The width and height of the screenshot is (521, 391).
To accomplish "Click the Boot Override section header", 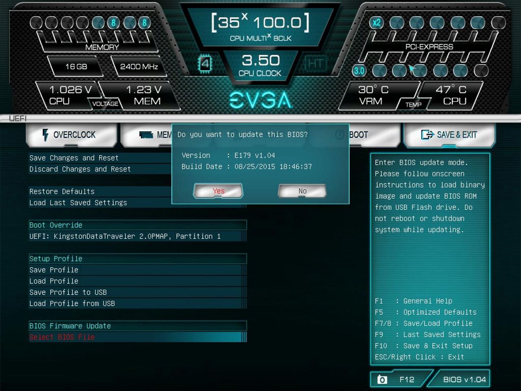I will point(138,225).
